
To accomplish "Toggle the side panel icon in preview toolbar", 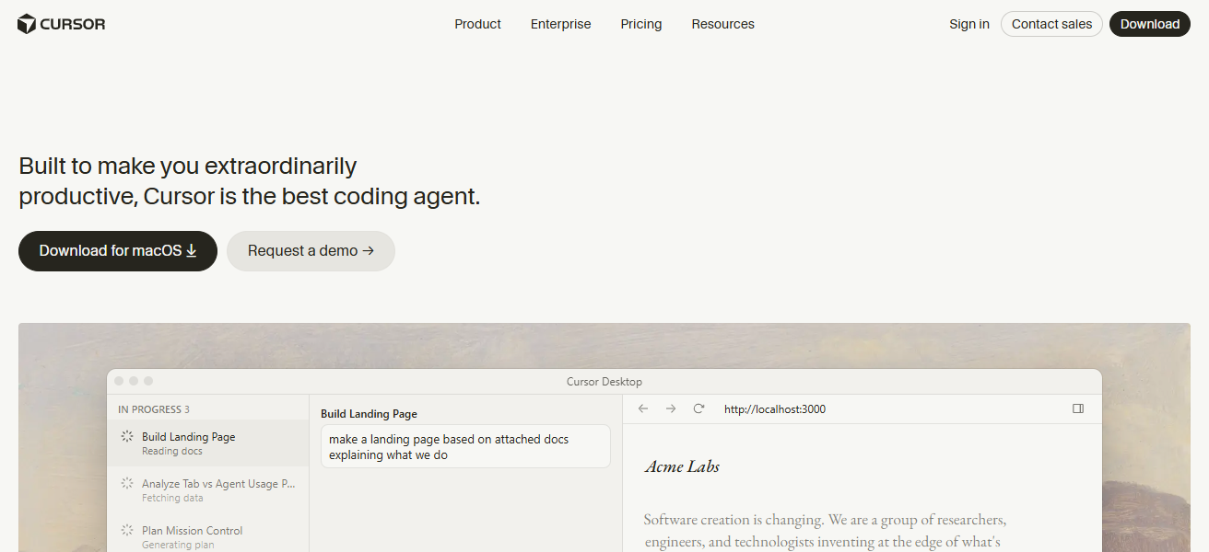I will click(1078, 408).
